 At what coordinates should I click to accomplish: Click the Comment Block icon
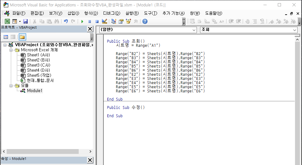[255, 21]
